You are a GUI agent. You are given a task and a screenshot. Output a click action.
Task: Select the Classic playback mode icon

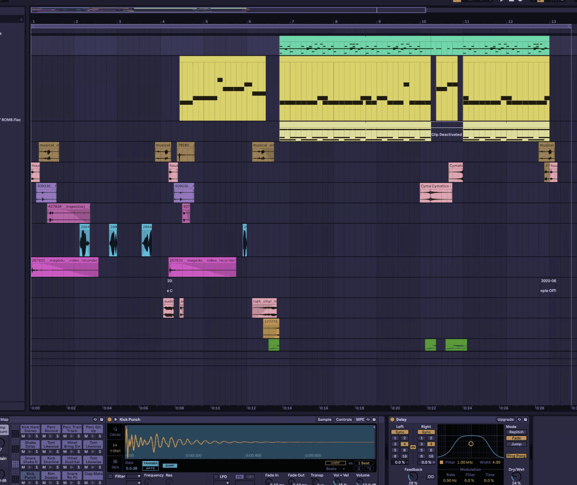click(x=115, y=431)
